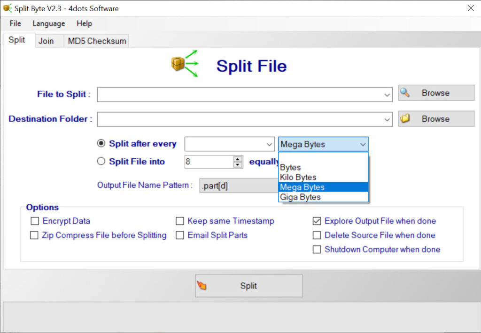This screenshot has height=333, width=481.
Task: Click the File to Split input field
Action: pyautogui.click(x=245, y=95)
